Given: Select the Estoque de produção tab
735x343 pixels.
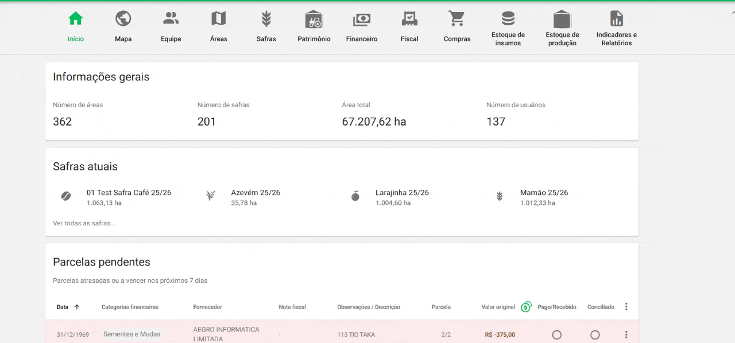Looking at the screenshot, I should click(x=562, y=26).
